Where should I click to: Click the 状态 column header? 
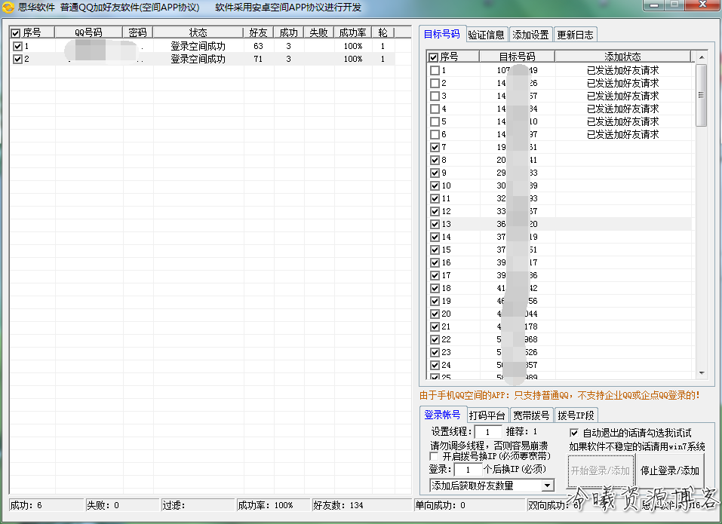point(198,32)
